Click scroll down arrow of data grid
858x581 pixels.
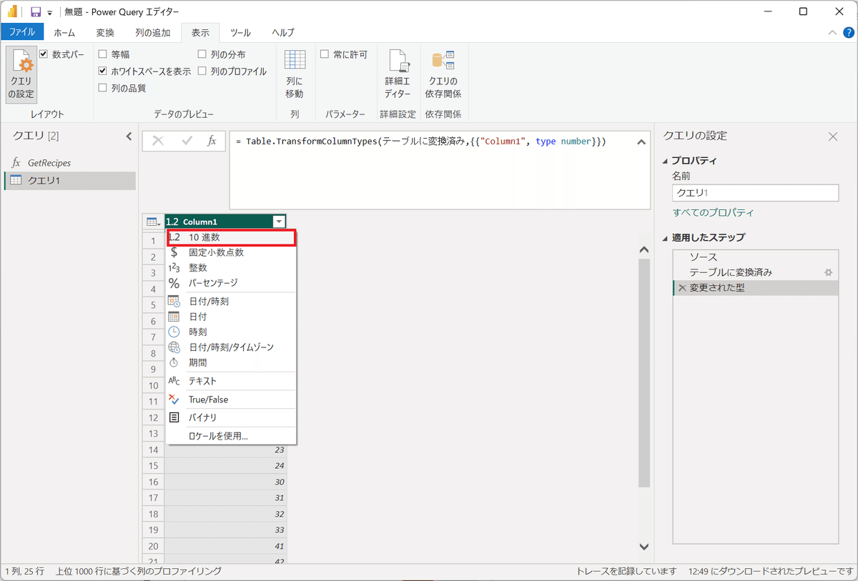pyautogui.click(x=643, y=547)
